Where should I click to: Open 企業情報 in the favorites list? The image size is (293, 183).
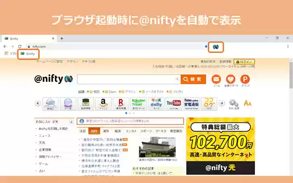tap(45, 150)
